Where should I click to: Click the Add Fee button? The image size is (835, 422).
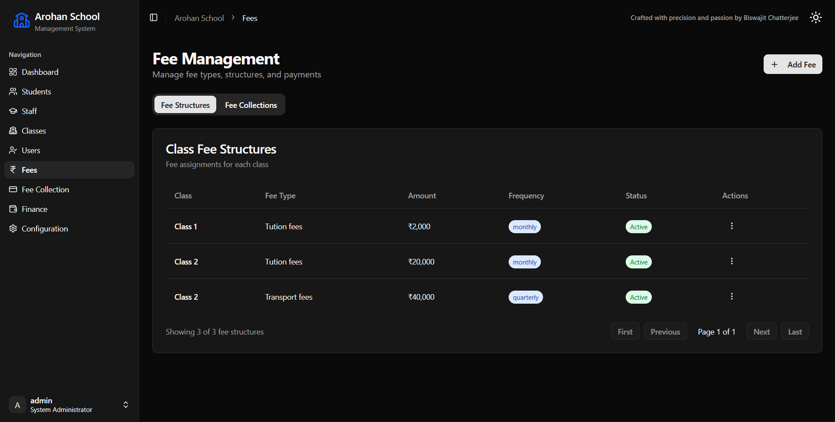(x=792, y=64)
